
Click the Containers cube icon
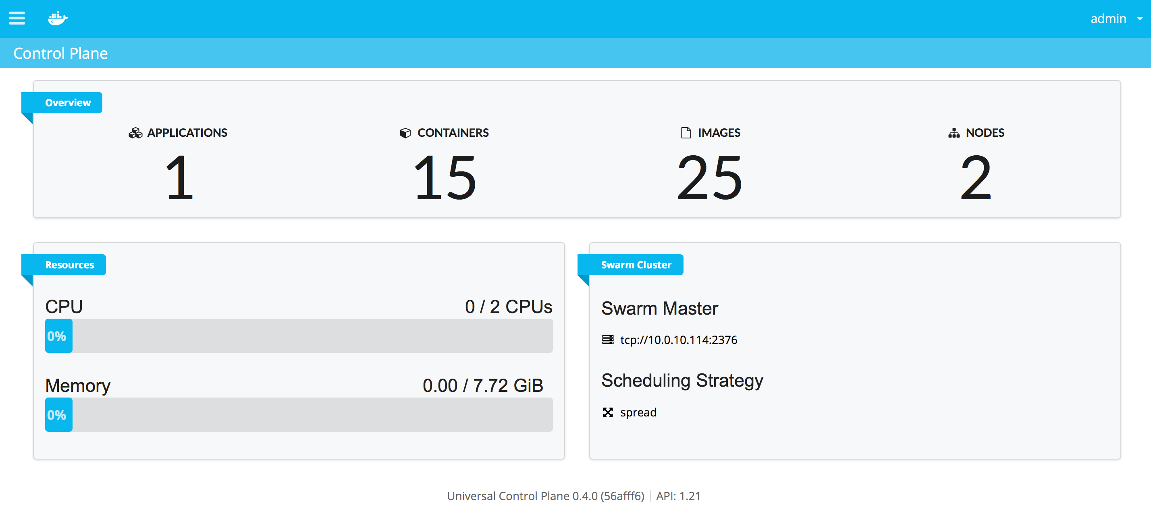coord(405,133)
